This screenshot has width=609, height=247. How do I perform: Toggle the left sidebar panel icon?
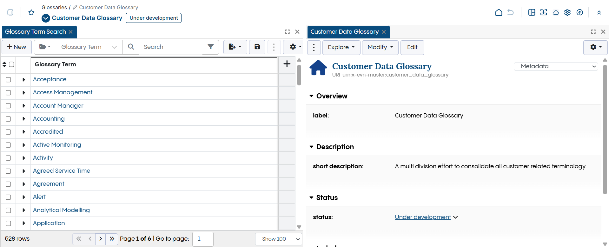tap(10, 12)
